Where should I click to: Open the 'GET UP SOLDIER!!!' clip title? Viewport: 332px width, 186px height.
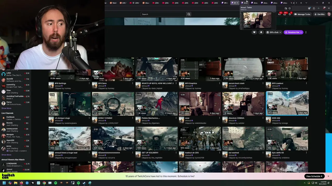click(x=150, y=153)
